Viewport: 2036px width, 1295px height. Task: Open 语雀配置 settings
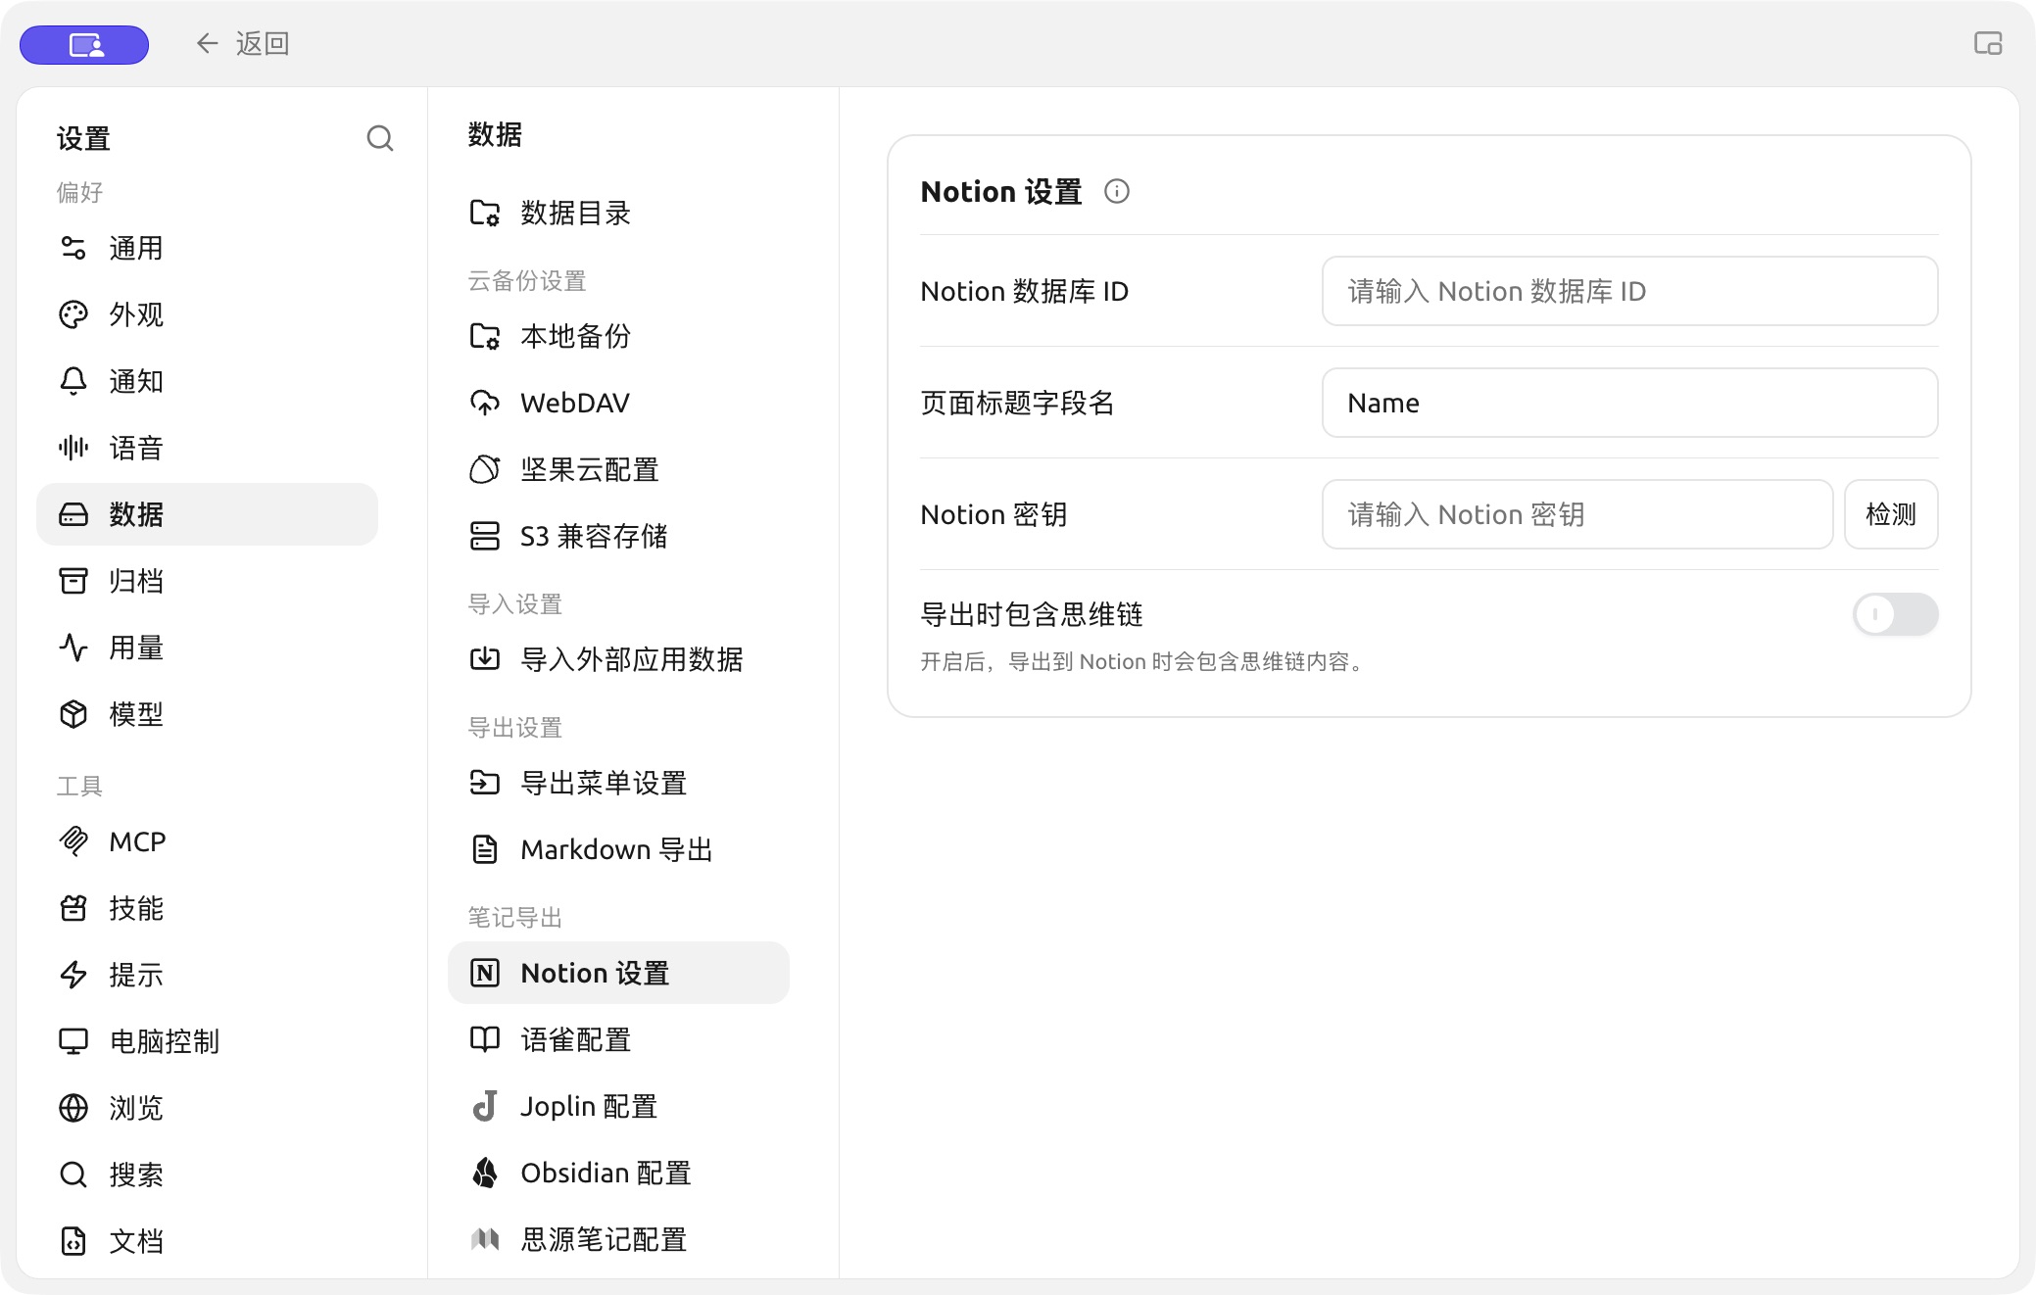[618, 1039]
